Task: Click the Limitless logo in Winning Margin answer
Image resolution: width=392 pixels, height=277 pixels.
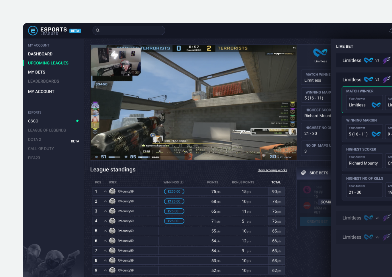Action: tap(376, 134)
